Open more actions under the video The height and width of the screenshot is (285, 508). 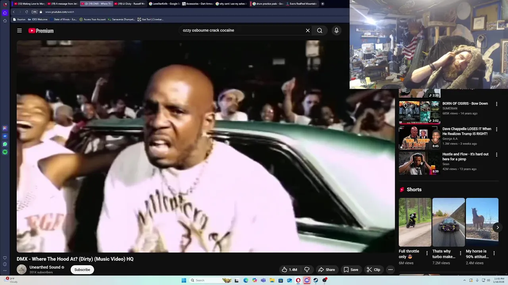pyautogui.click(x=391, y=270)
